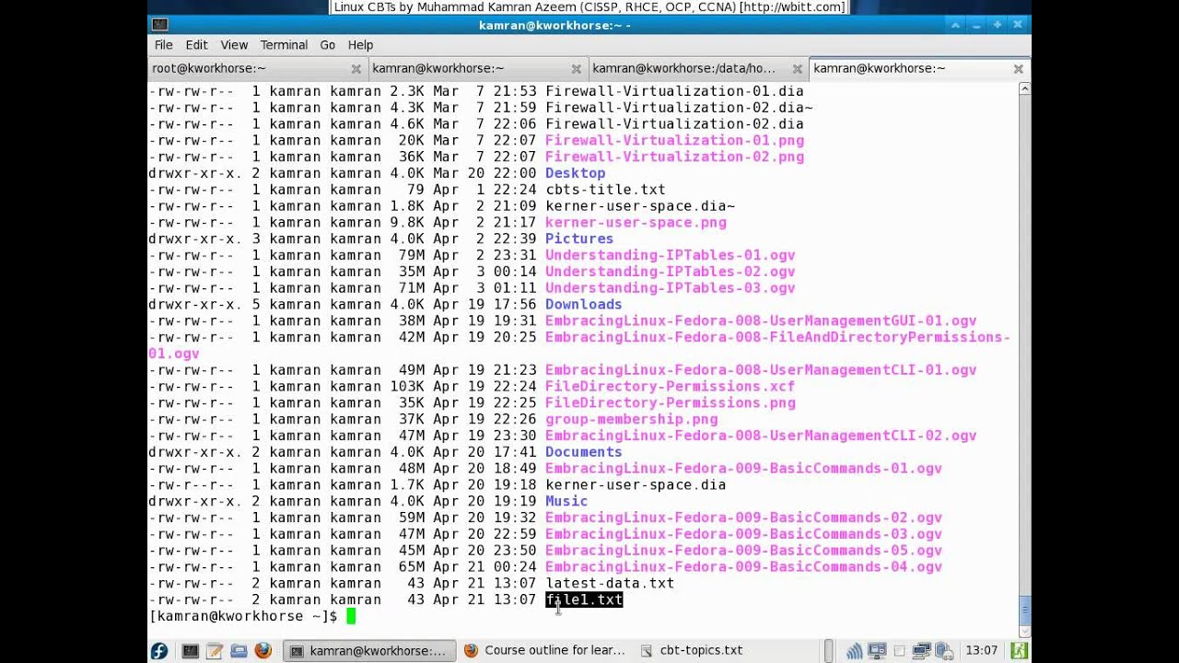Image resolution: width=1179 pixels, height=663 pixels.
Task: Close the kamran@kworkhorse:/data/ho... tab
Action: click(797, 69)
